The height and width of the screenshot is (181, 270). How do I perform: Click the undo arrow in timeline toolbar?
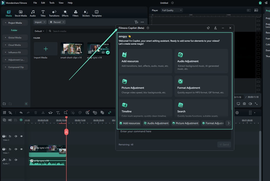click(x=21, y=113)
